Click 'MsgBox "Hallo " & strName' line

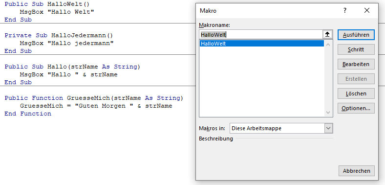click(x=68, y=74)
